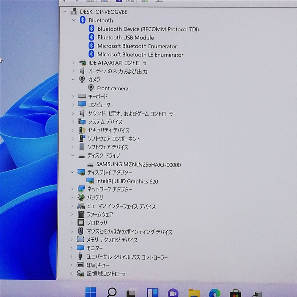Launch Microsoft Edge from taskbar
The width and height of the screenshot is (297, 297).
(x=215, y=293)
